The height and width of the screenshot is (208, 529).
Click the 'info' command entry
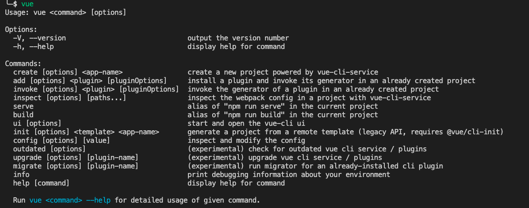click(21, 175)
